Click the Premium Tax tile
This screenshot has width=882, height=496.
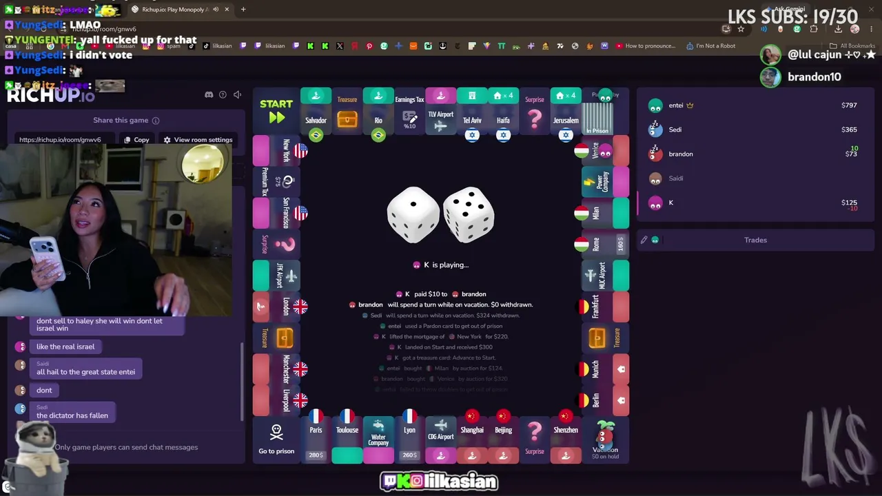pyautogui.click(x=276, y=182)
